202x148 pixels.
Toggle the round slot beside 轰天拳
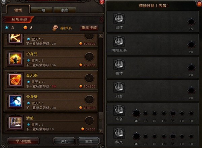(x=89, y=78)
